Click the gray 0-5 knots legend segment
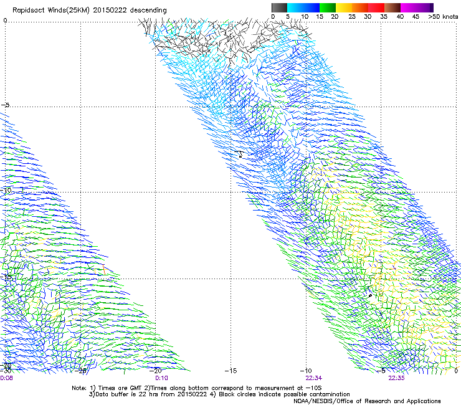Viewport: 461px width, 405px height. coord(279,7)
